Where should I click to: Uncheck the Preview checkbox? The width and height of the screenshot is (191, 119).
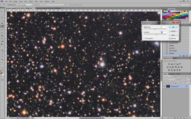coord(170,38)
